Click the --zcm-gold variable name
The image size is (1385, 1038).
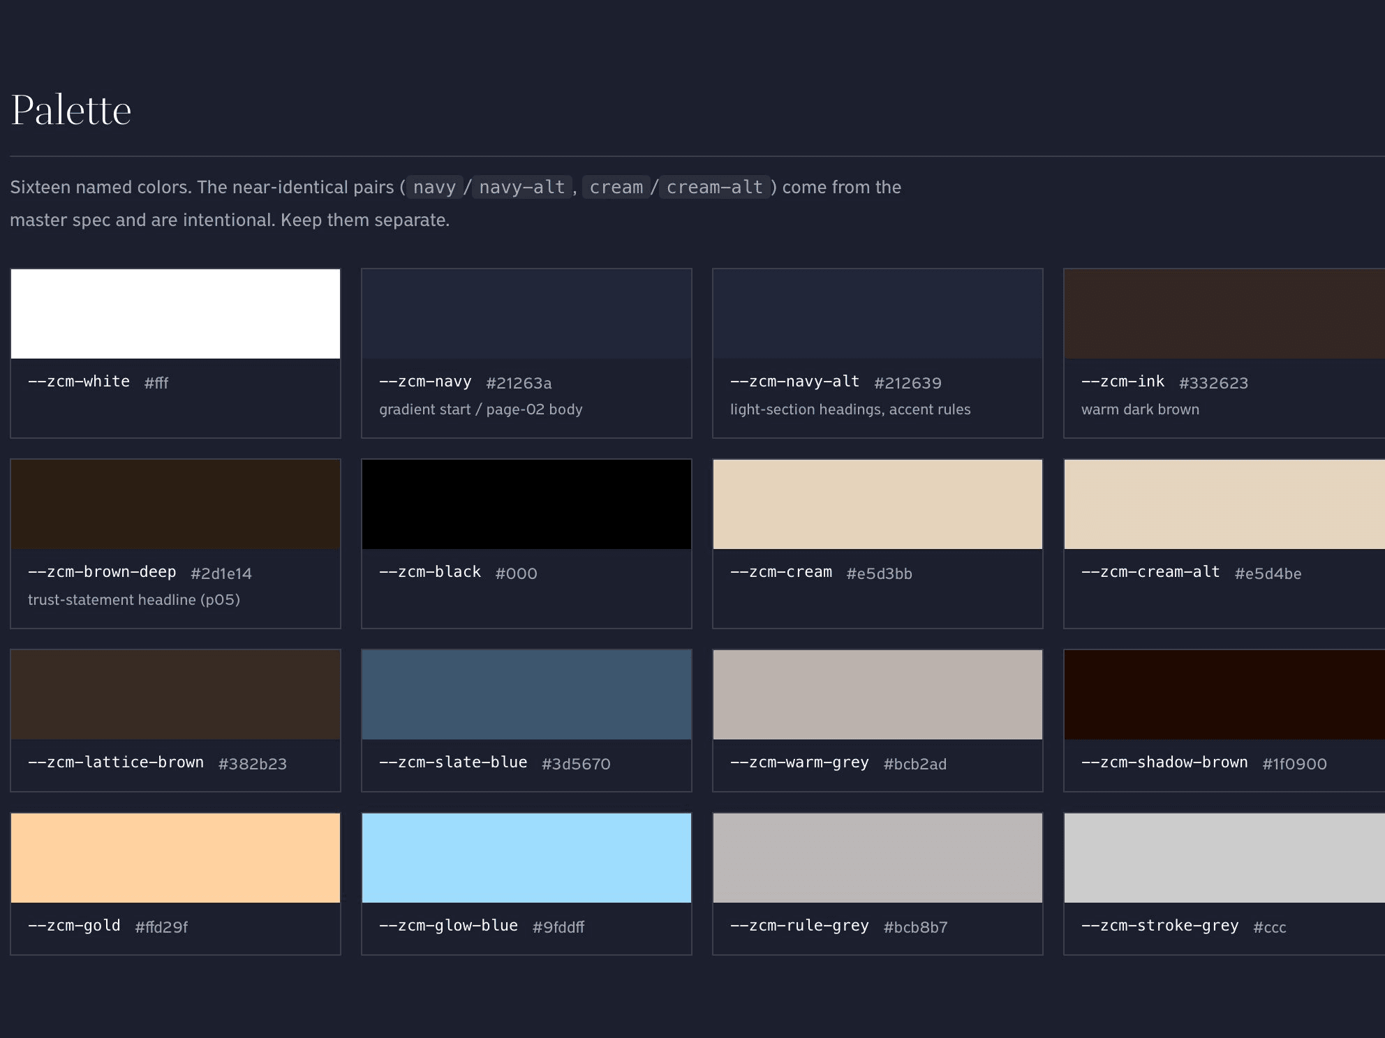click(74, 926)
